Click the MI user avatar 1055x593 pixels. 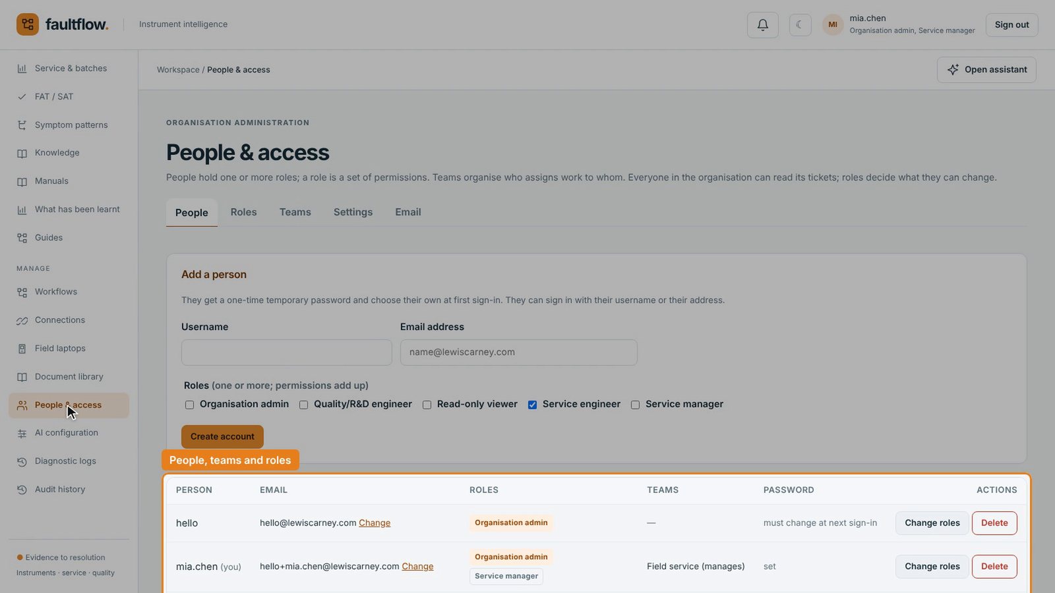(833, 24)
